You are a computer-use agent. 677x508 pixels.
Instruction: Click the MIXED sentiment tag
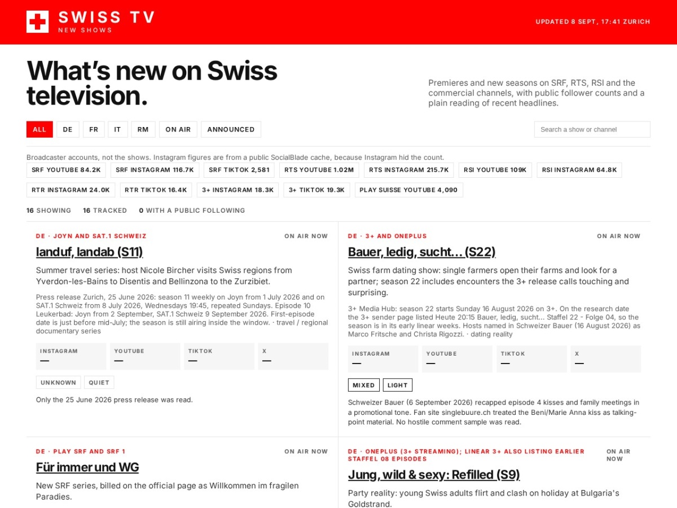pos(364,385)
